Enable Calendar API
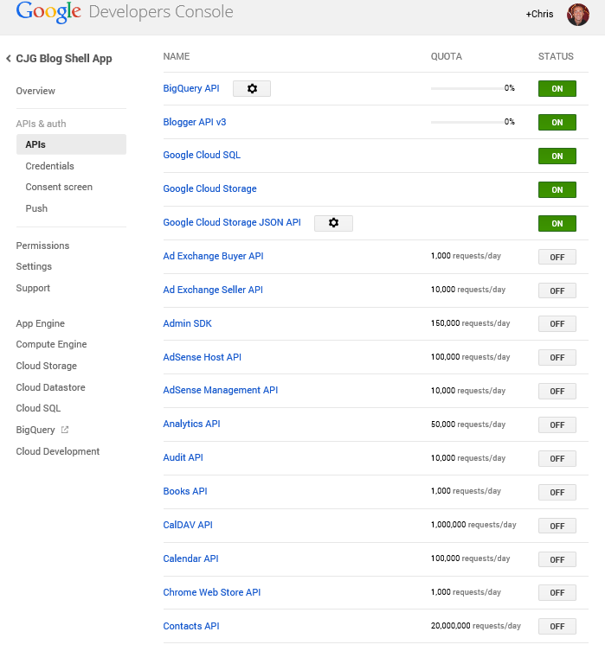Screen dimensions: 605x651 [557, 559]
